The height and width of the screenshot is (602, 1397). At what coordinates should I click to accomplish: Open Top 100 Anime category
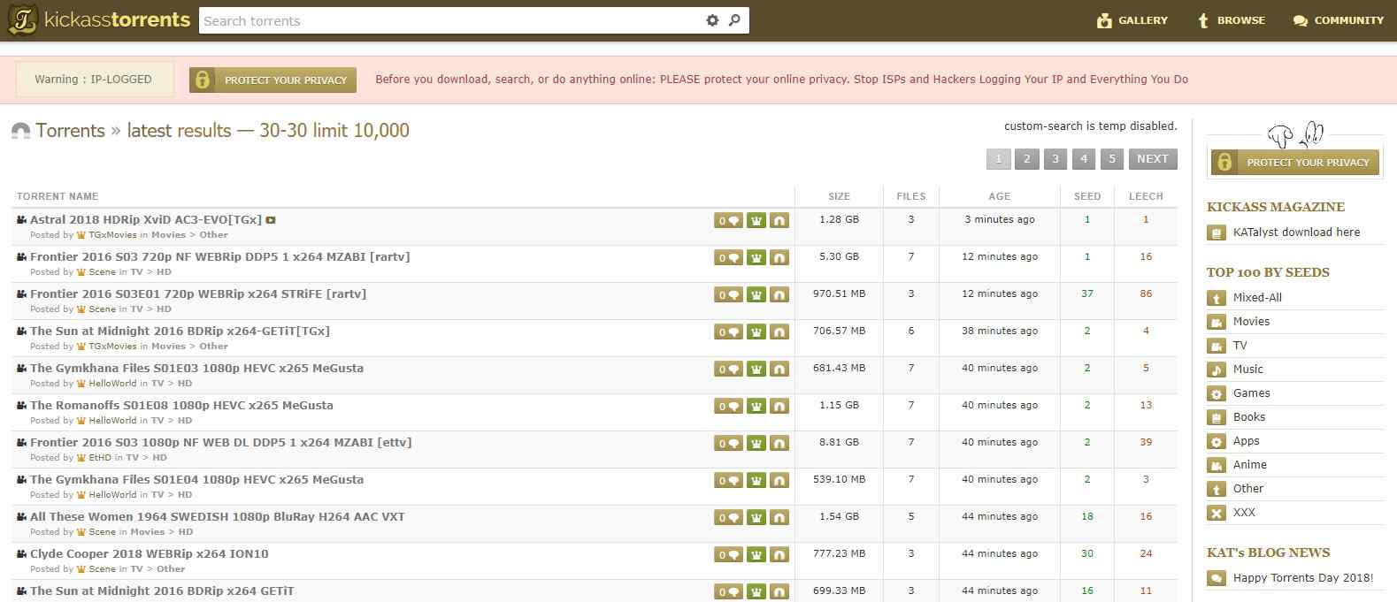pos(1249,465)
